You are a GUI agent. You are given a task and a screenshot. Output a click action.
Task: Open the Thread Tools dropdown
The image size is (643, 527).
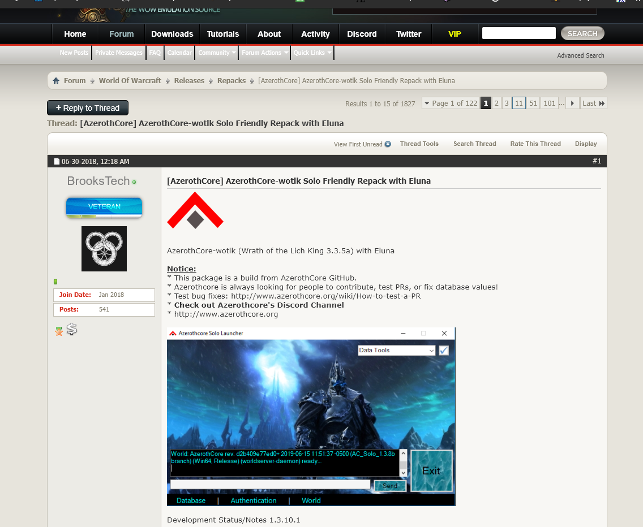click(419, 144)
